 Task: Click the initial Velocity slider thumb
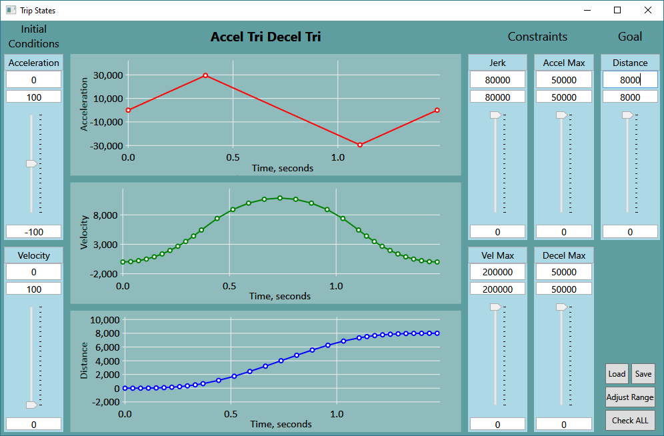[x=31, y=405]
